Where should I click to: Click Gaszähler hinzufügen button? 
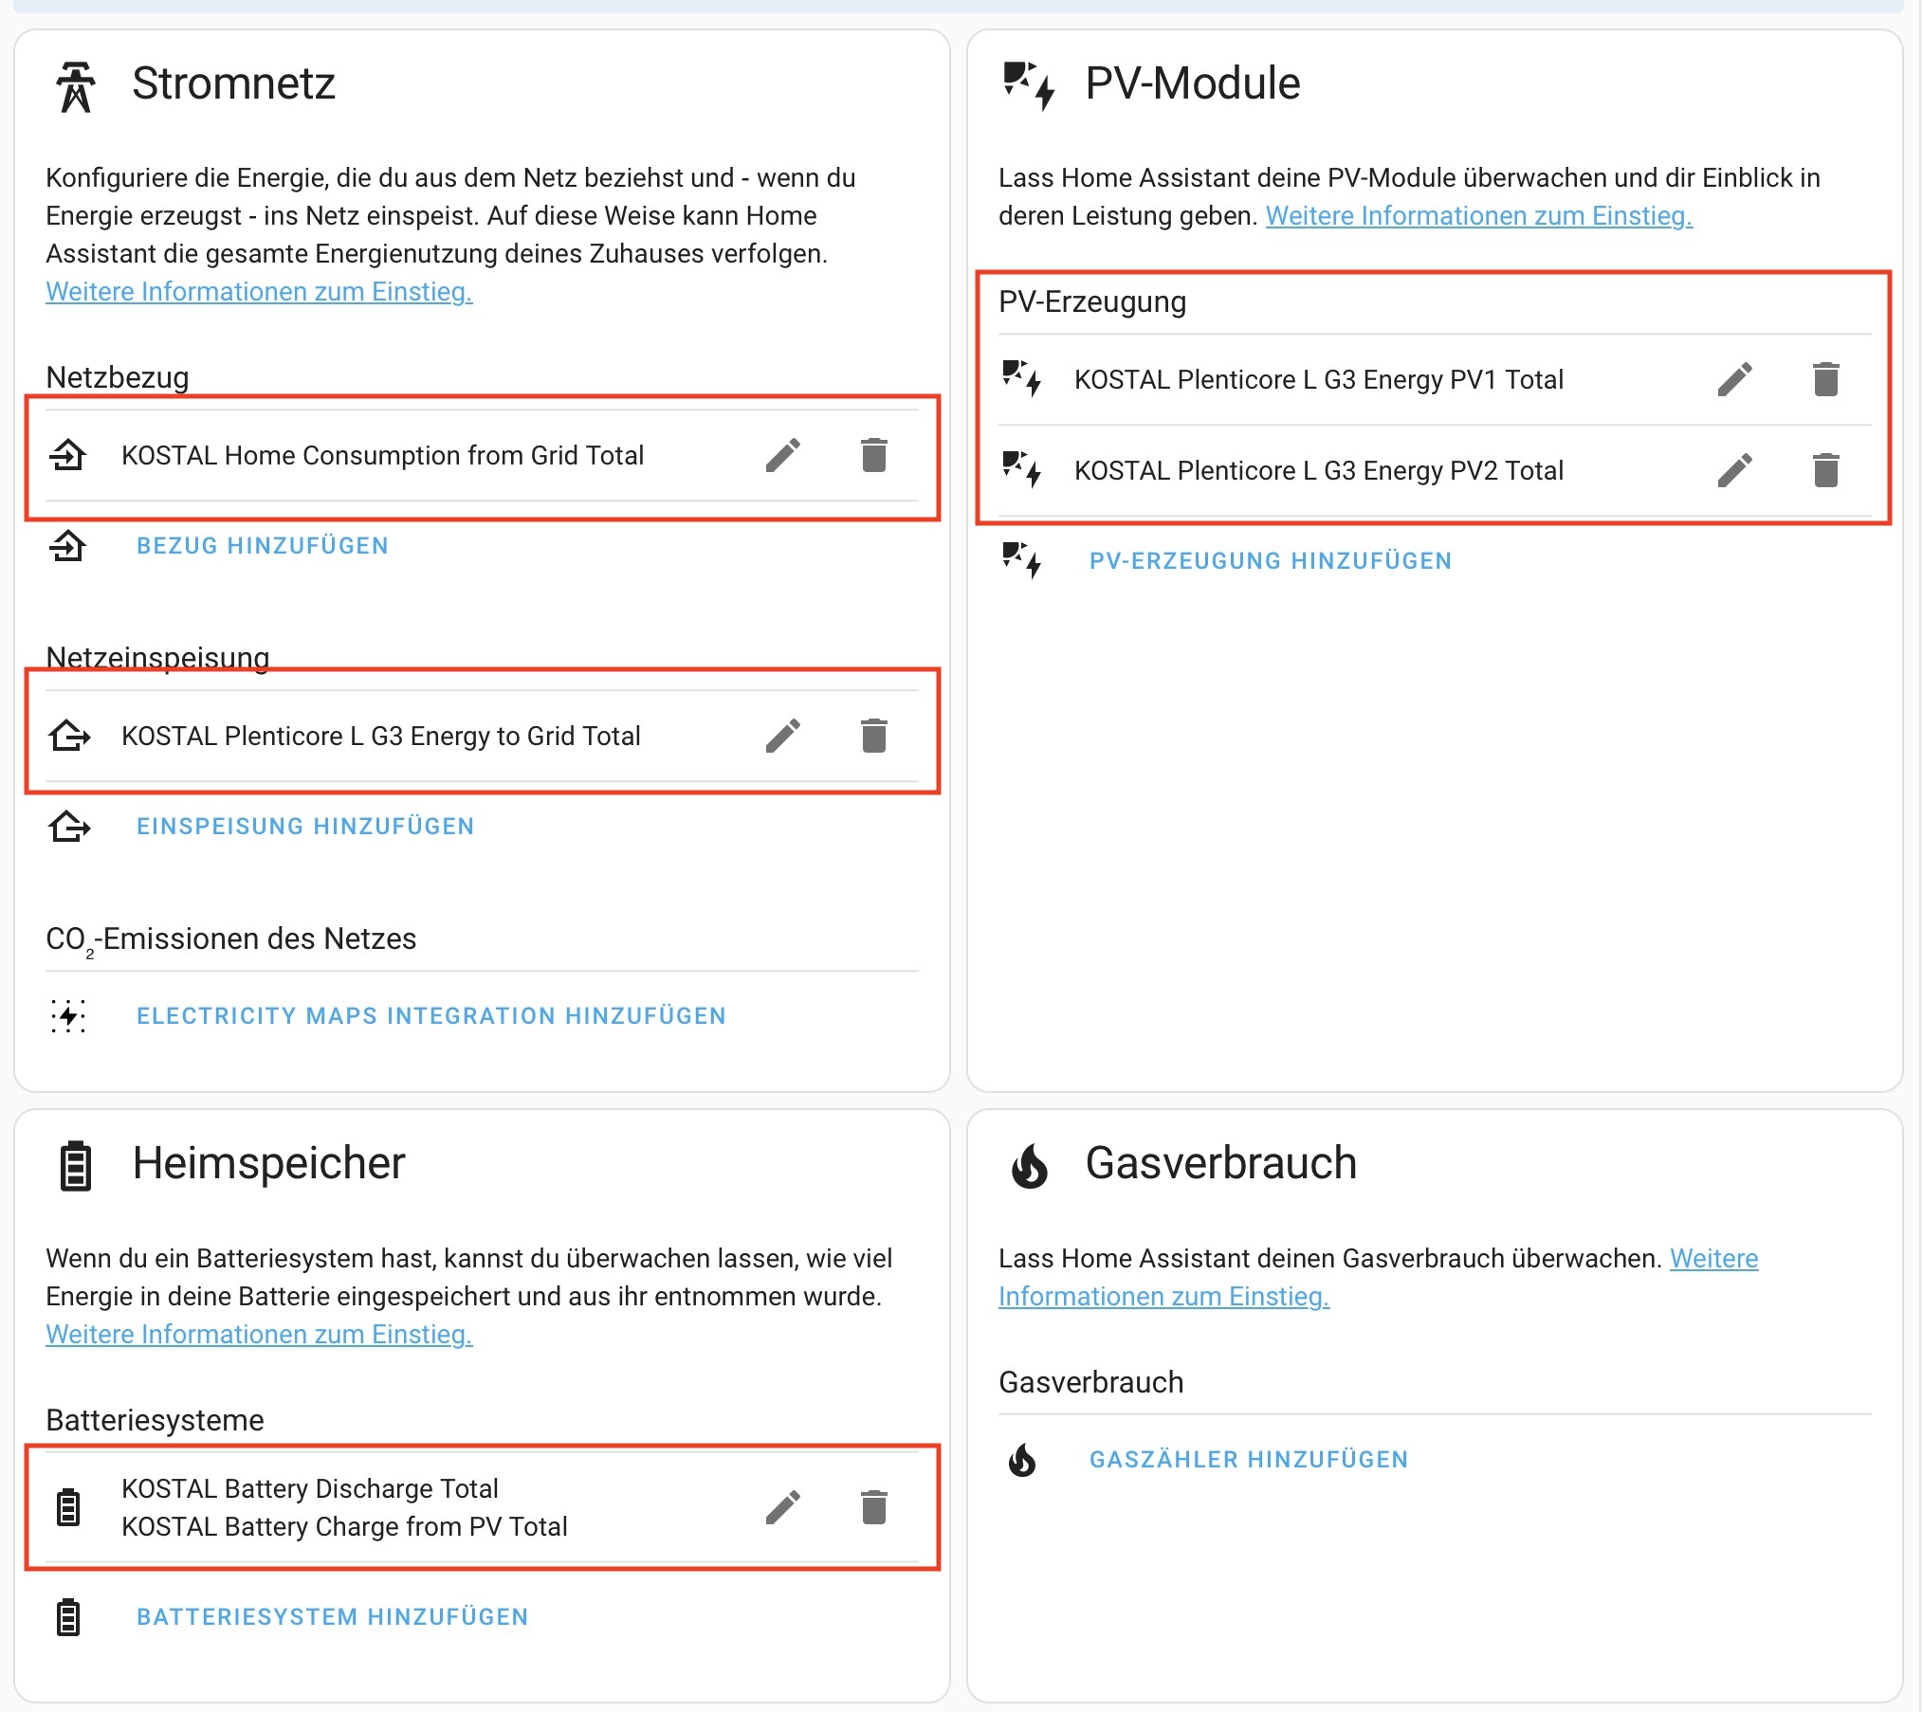1248,1460
